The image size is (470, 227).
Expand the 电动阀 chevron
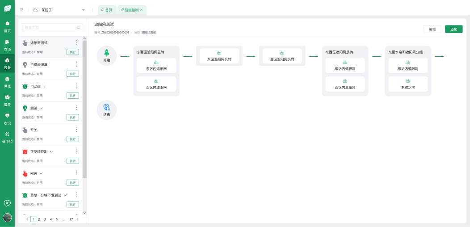(45, 86)
